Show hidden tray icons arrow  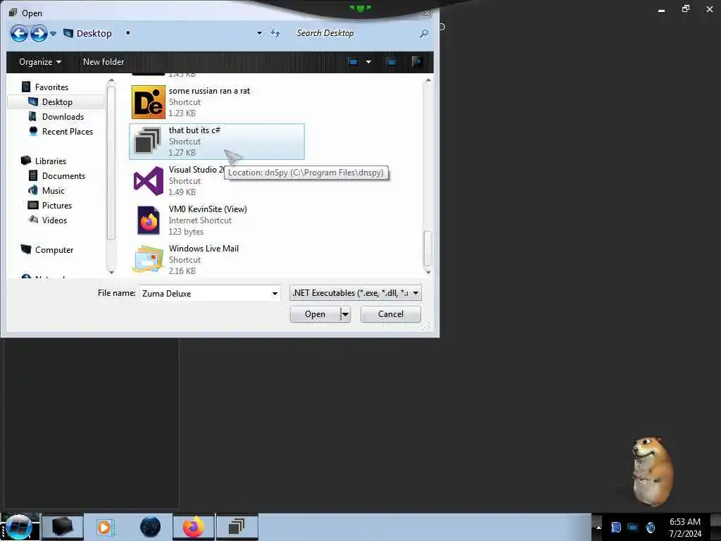coord(598,527)
